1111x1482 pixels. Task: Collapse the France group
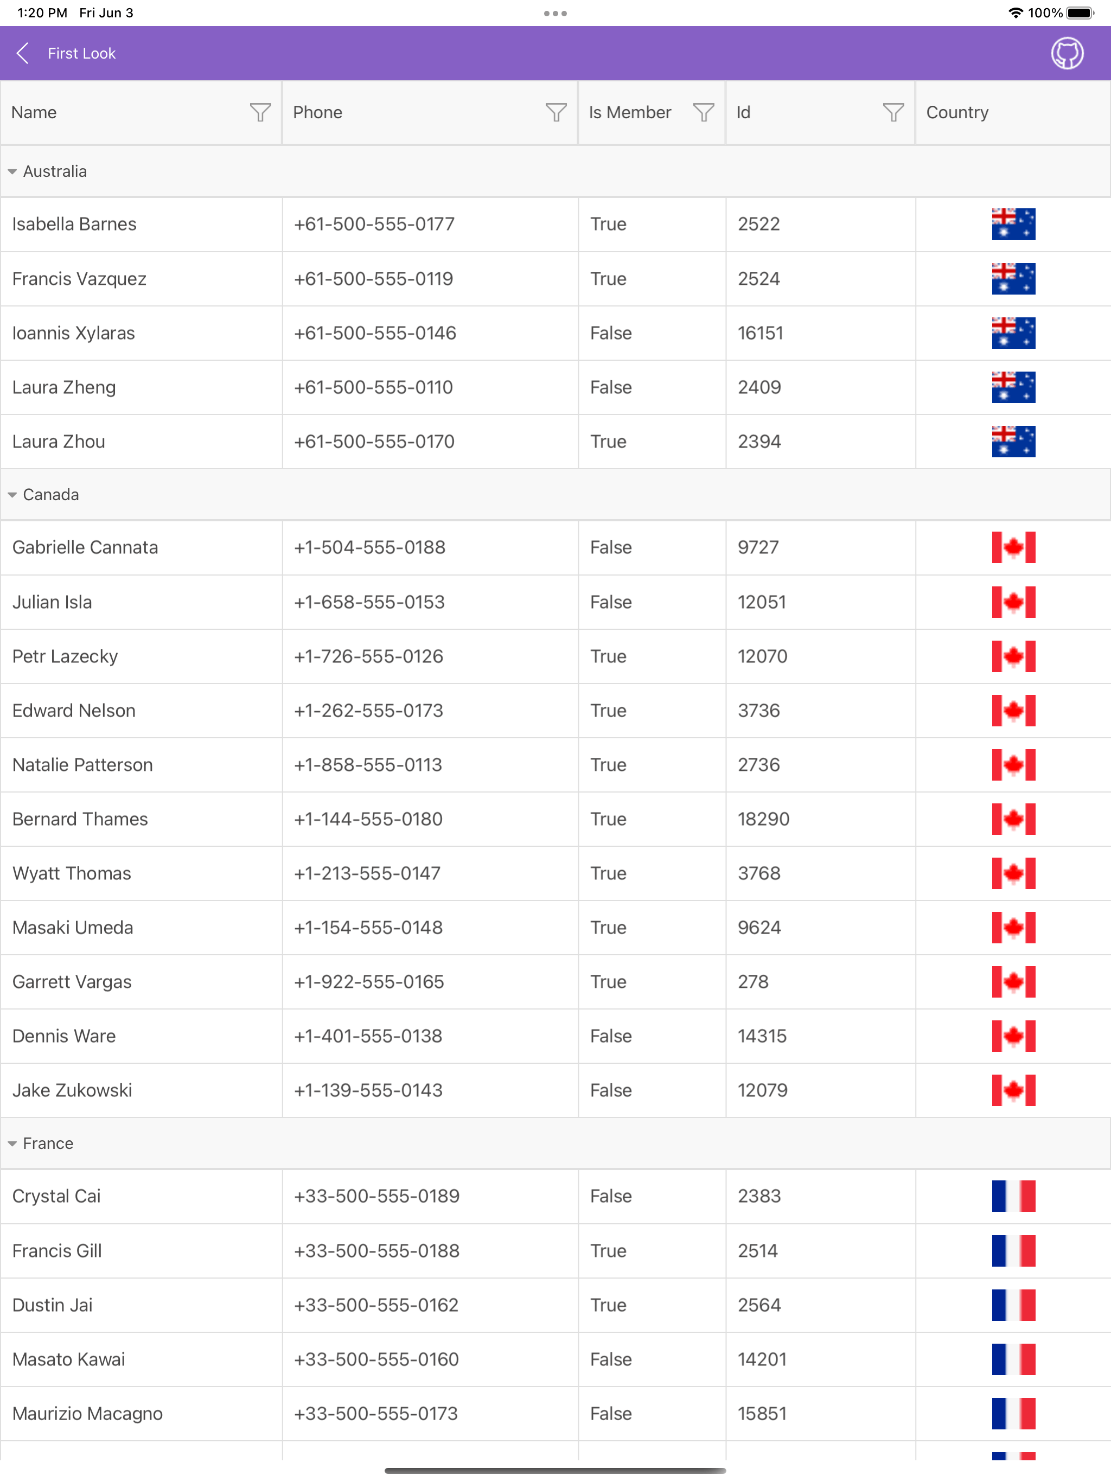pyautogui.click(x=12, y=1144)
